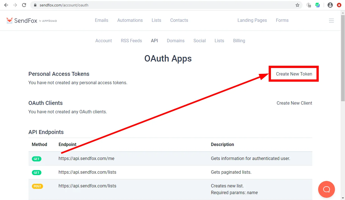Click the Description column header
The height and width of the screenshot is (200, 345).
coord(222,144)
